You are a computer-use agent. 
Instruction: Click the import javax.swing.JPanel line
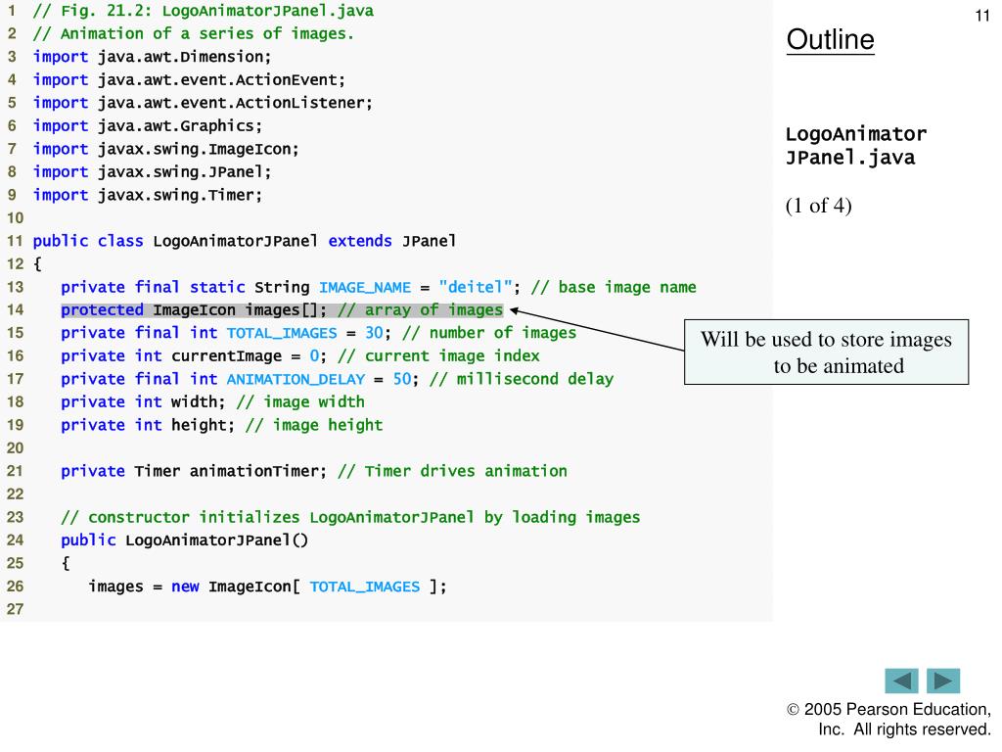152,171
